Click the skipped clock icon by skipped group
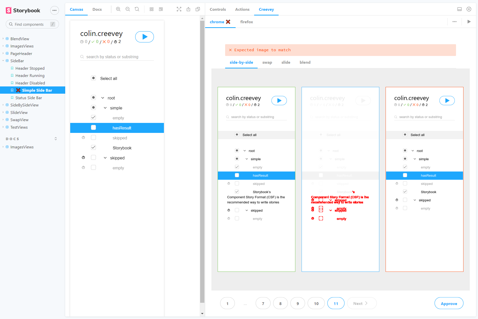The height and width of the screenshot is (319, 478). pos(83,158)
